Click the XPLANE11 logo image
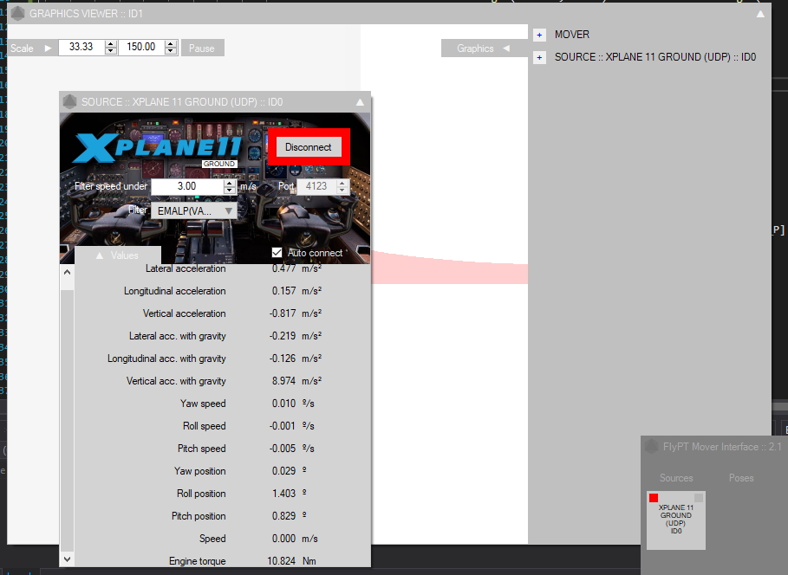The height and width of the screenshot is (575, 788). [158, 149]
